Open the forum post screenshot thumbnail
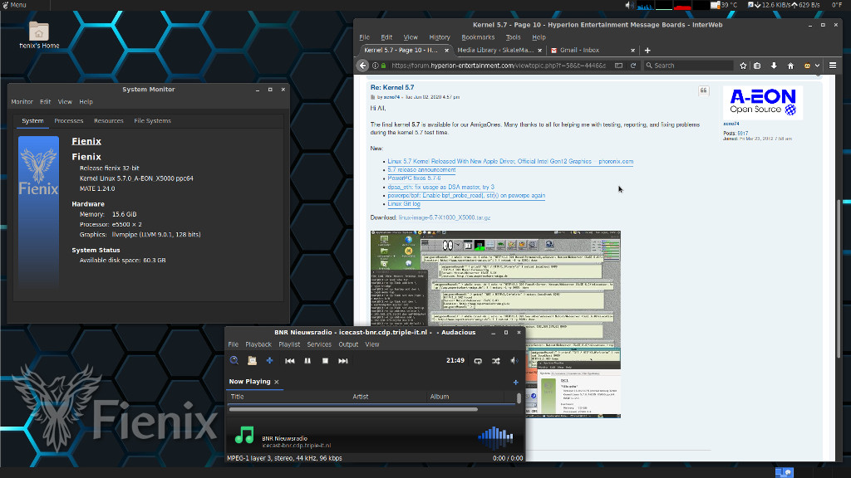This screenshot has height=478, width=851. [495, 324]
